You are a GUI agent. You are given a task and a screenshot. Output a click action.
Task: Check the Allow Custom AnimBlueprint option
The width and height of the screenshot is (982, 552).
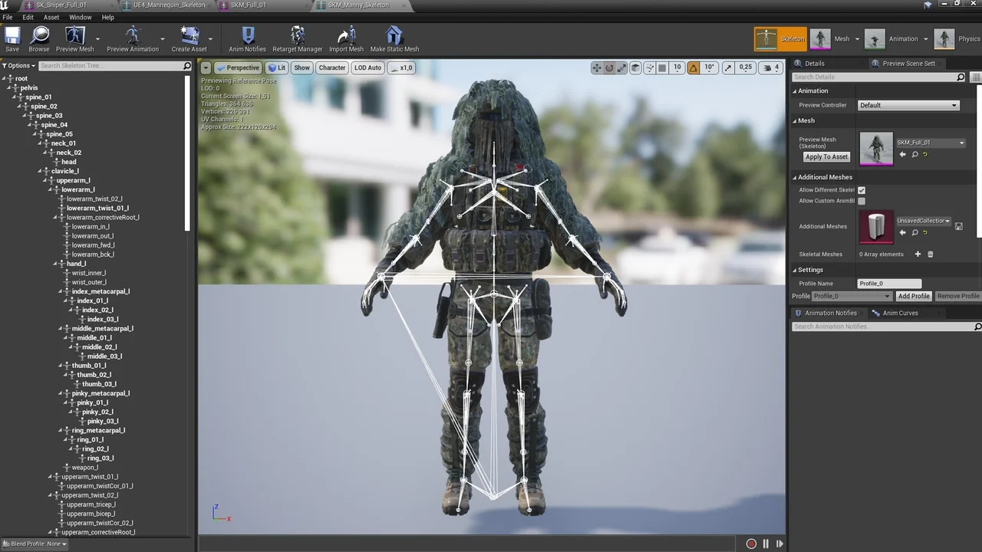click(x=861, y=200)
